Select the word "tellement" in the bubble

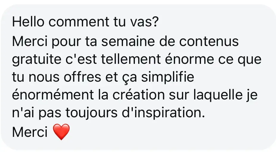pos(131,59)
